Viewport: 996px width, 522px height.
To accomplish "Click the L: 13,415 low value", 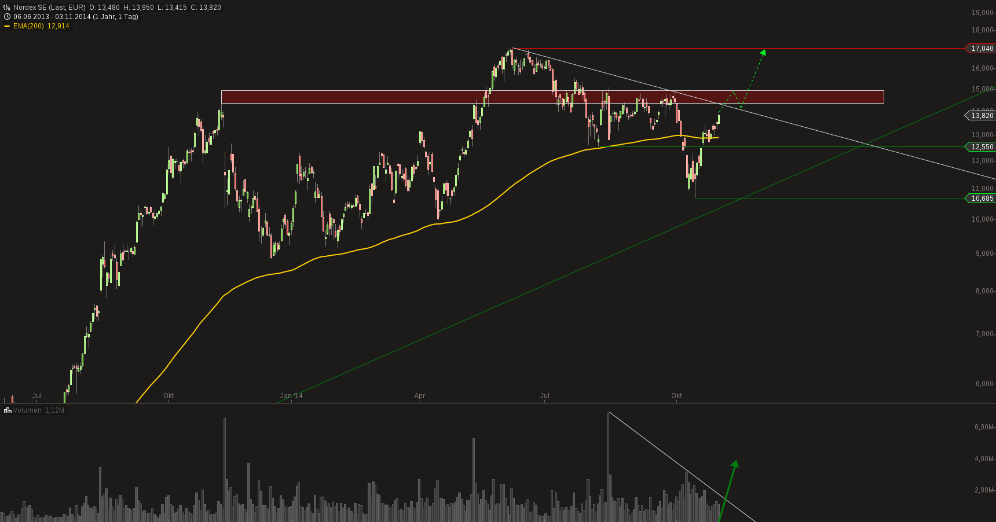I will [x=172, y=8].
